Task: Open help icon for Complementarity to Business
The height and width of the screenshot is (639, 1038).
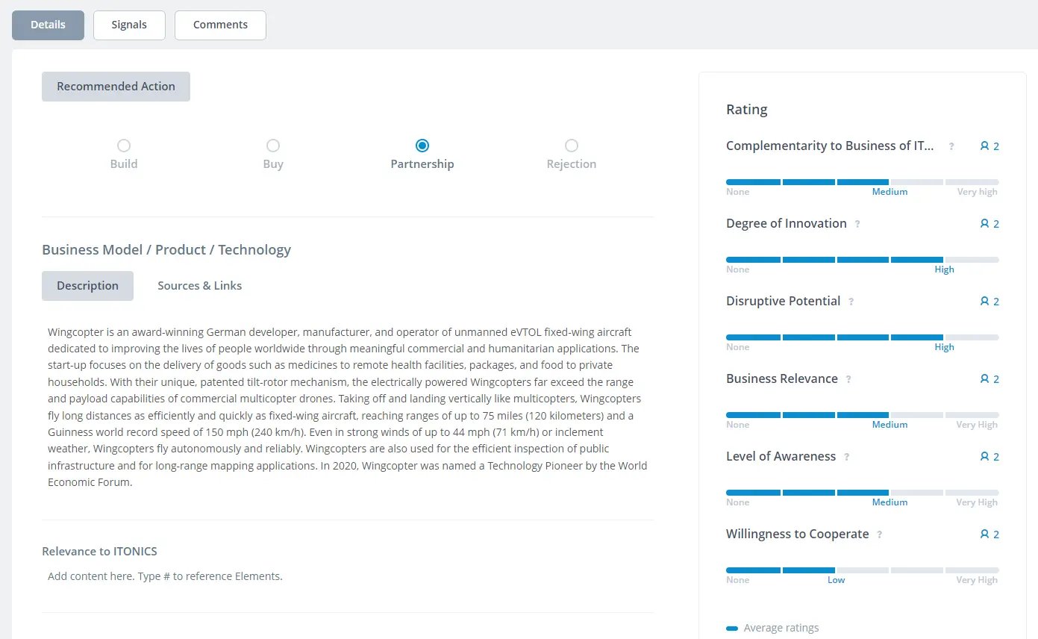Action: 951,146
